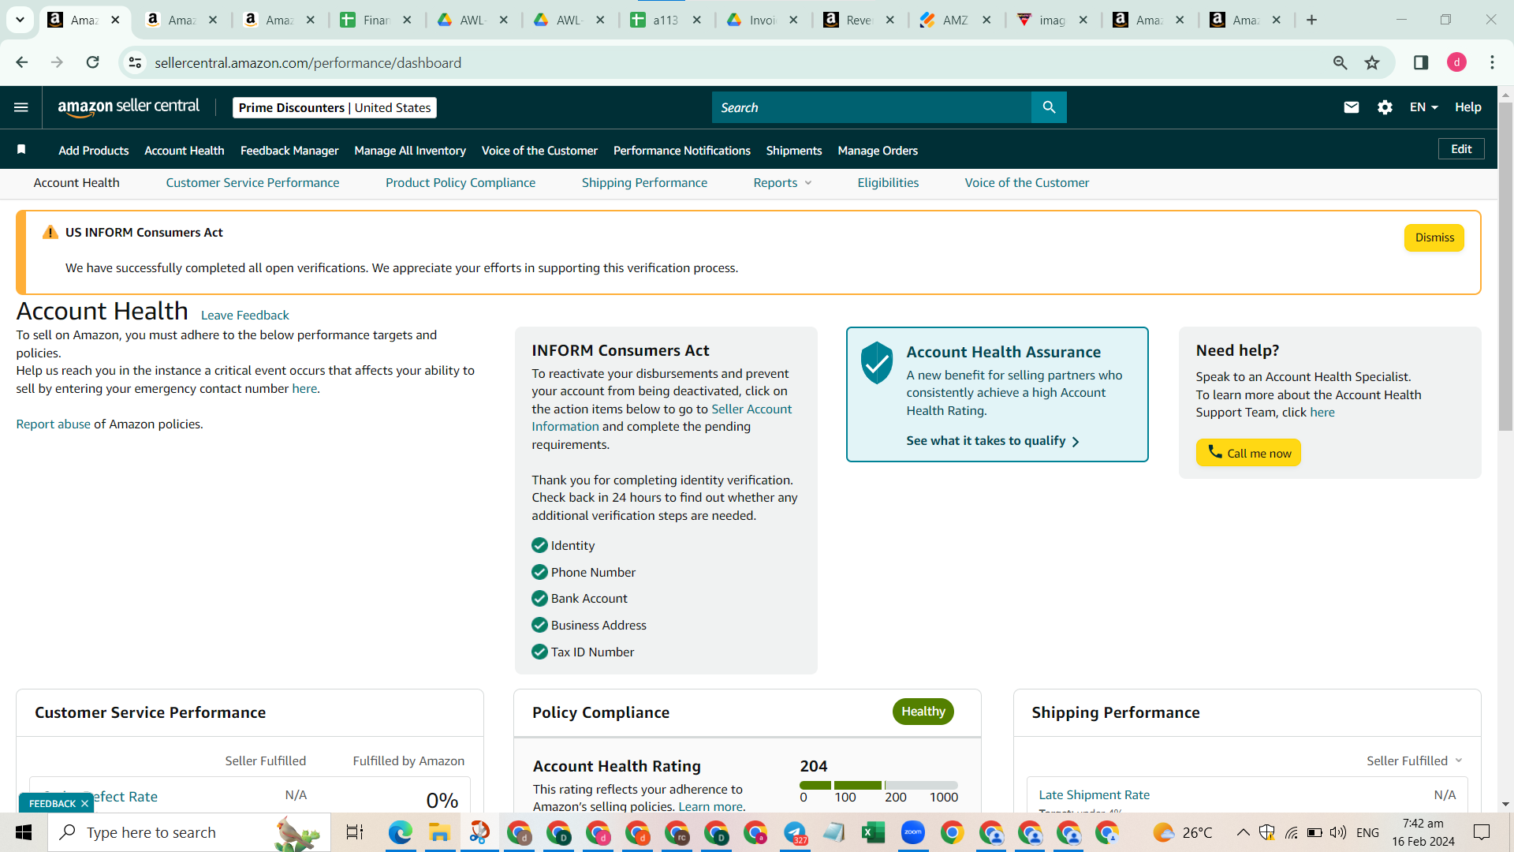The width and height of the screenshot is (1514, 852).
Task: Open the Account Health sub-tab
Action: [x=76, y=183]
